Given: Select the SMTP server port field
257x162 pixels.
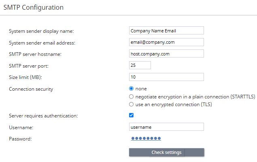Looking at the screenshot, I should [140, 65].
